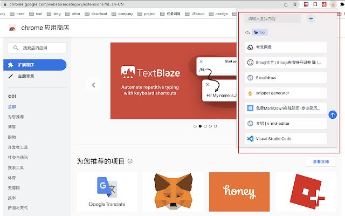Click the red spiral extension icon in toolbar
Screen dimensions: 345x216
point(324,4)
